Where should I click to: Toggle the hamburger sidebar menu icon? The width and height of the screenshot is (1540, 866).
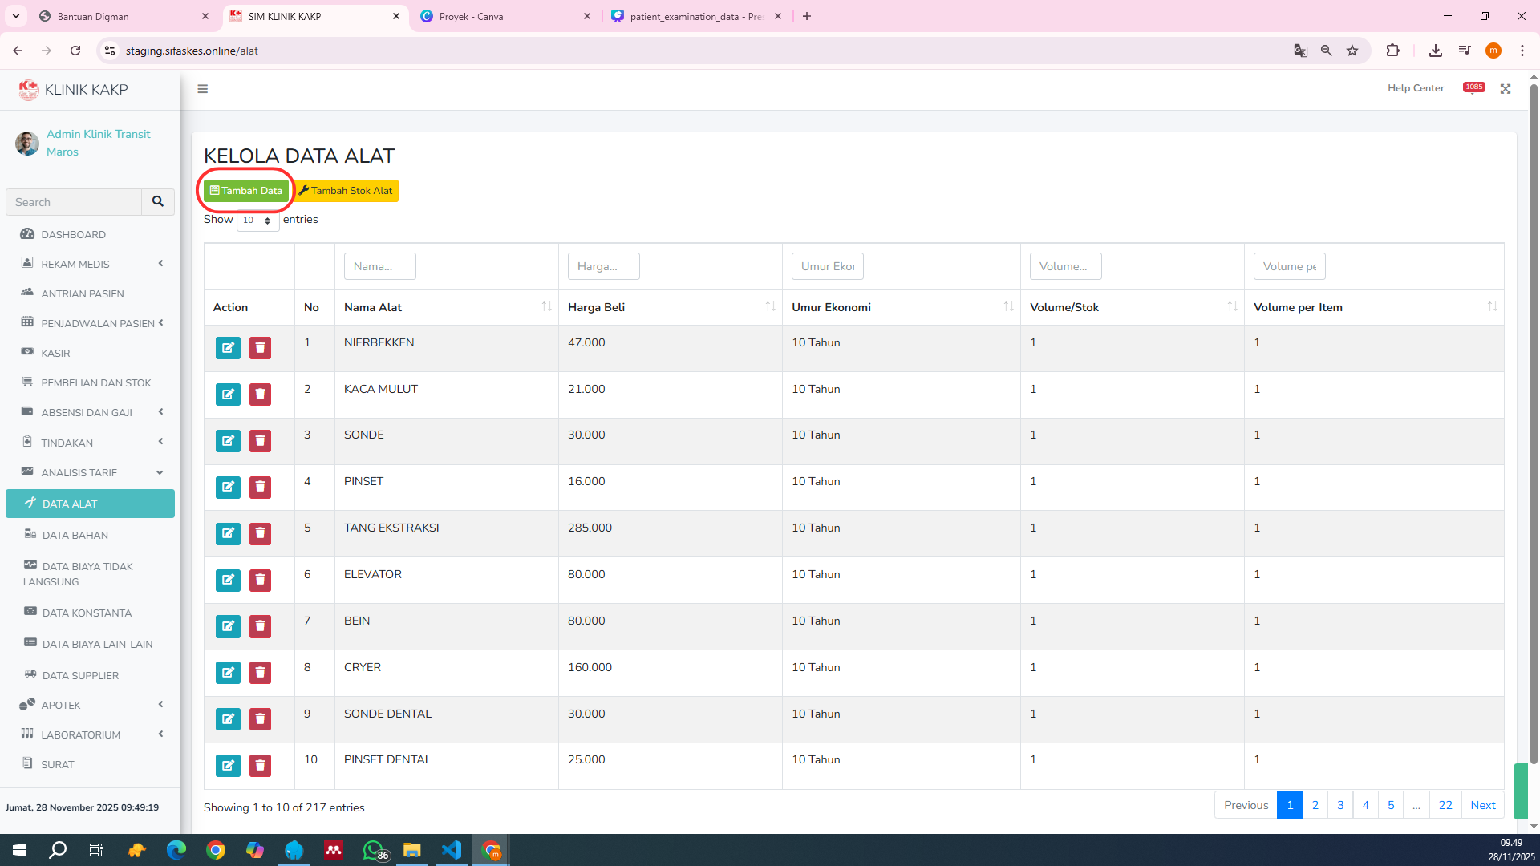[203, 89]
